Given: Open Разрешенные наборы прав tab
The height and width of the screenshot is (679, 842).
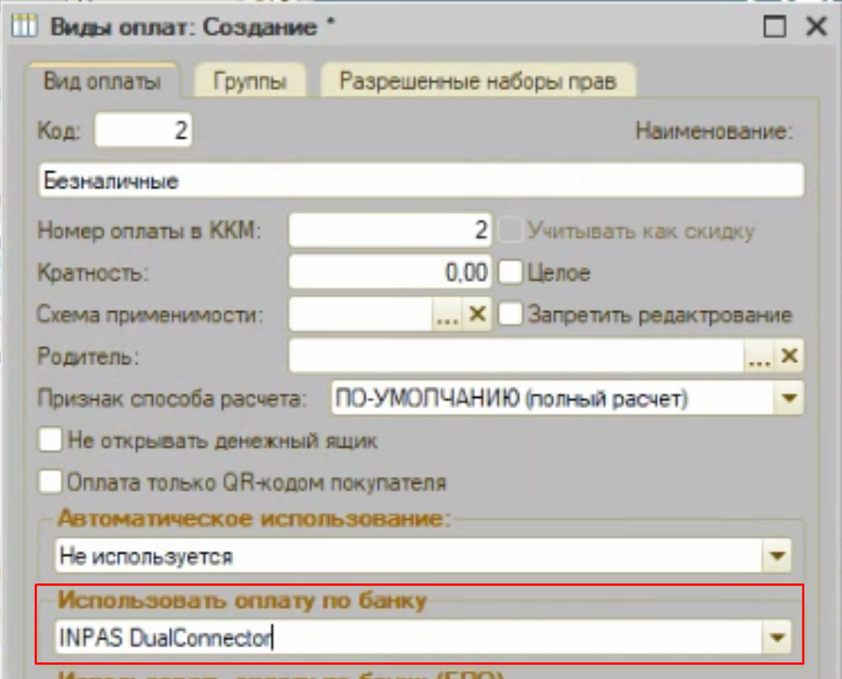Looking at the screenshot, I should tap(477, 82).
